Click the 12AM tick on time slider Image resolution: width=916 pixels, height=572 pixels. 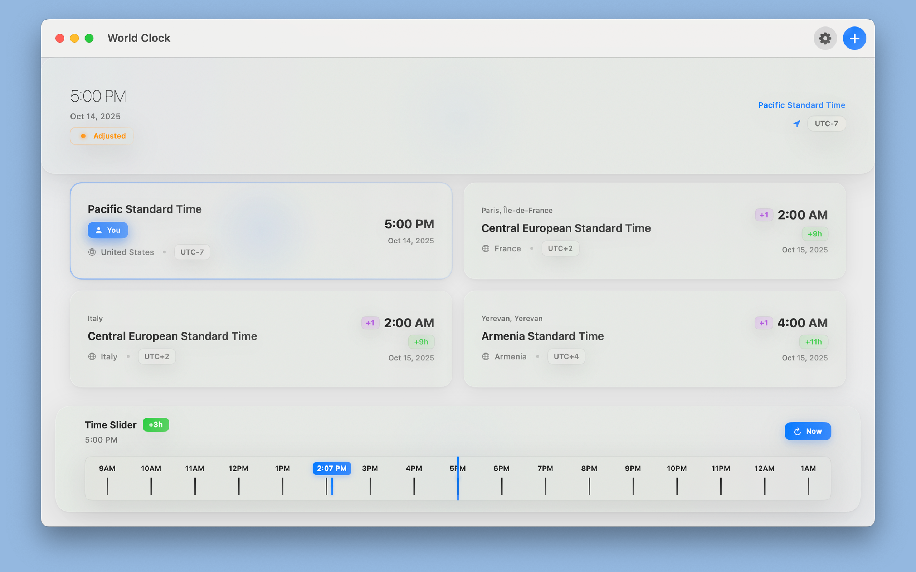[765, 486]
